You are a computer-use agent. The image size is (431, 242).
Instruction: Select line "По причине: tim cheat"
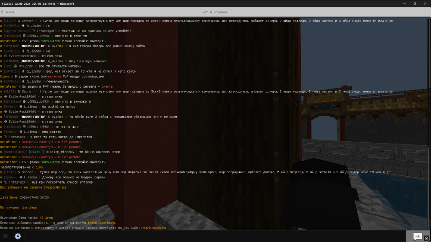click(x=19, y=208)
